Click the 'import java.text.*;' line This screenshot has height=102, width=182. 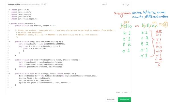coord(21,14)
